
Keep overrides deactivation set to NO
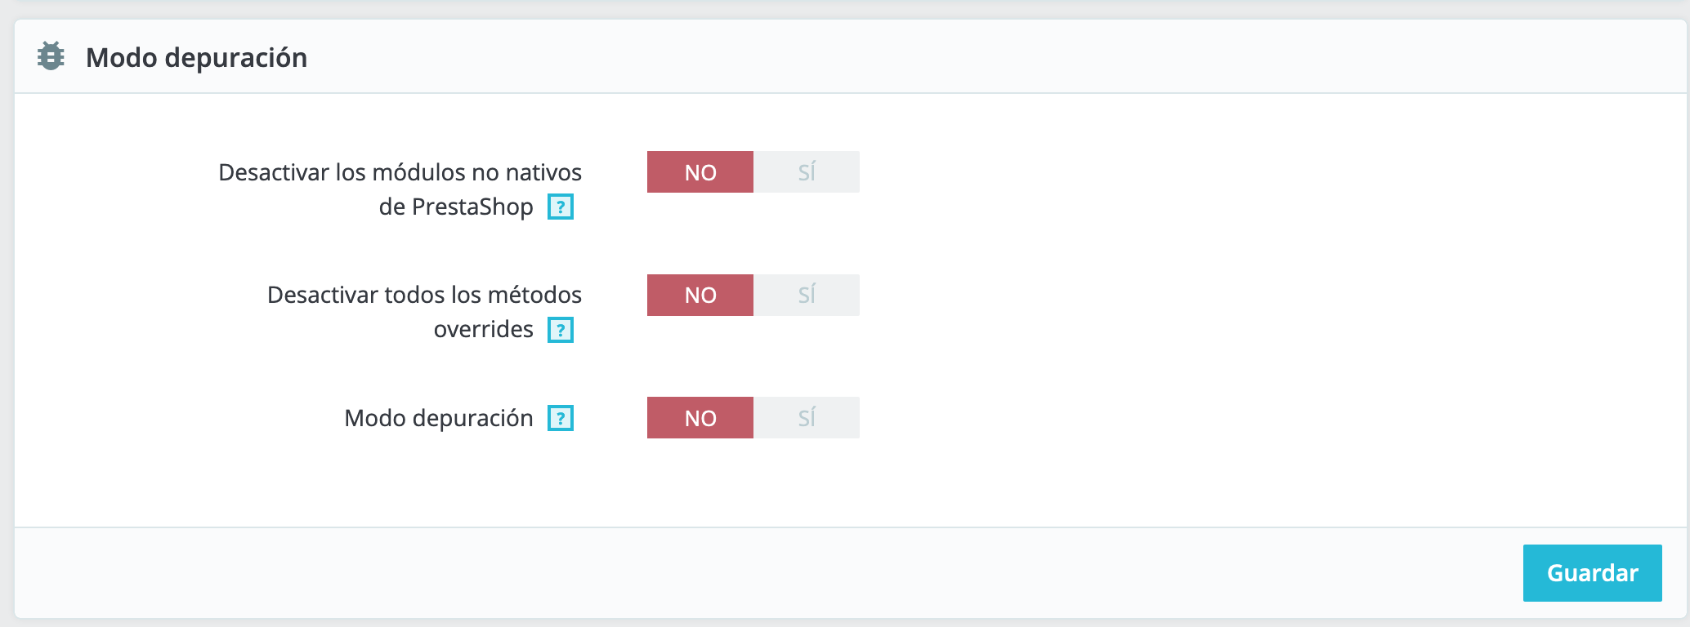pyautogui.click(x=700, y=295)
